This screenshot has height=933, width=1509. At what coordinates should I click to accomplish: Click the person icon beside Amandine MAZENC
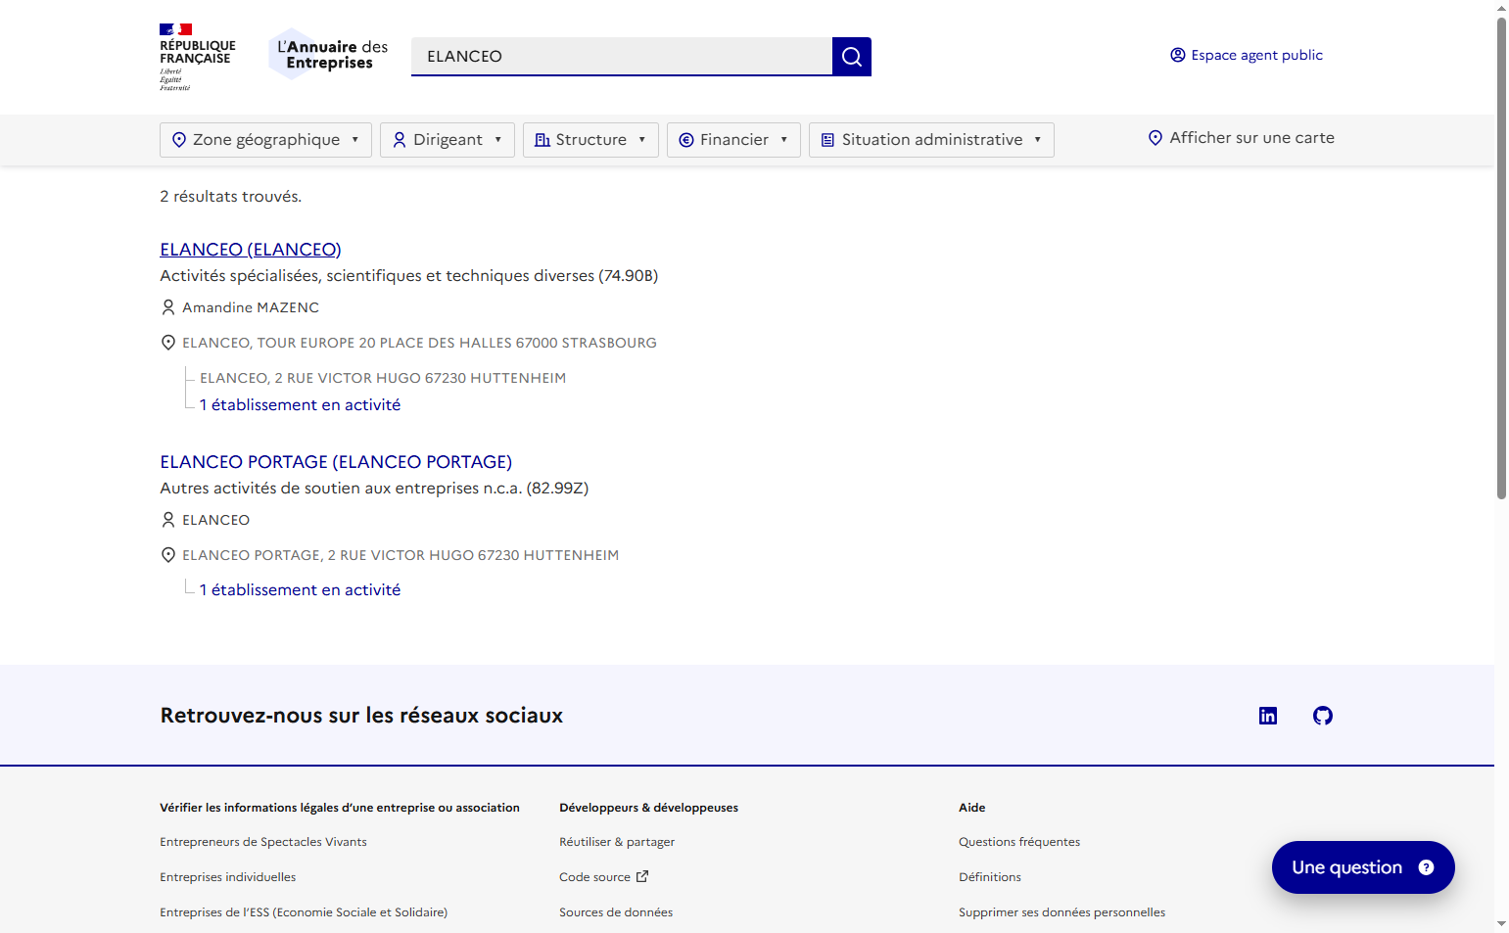[x=168, y=307]
